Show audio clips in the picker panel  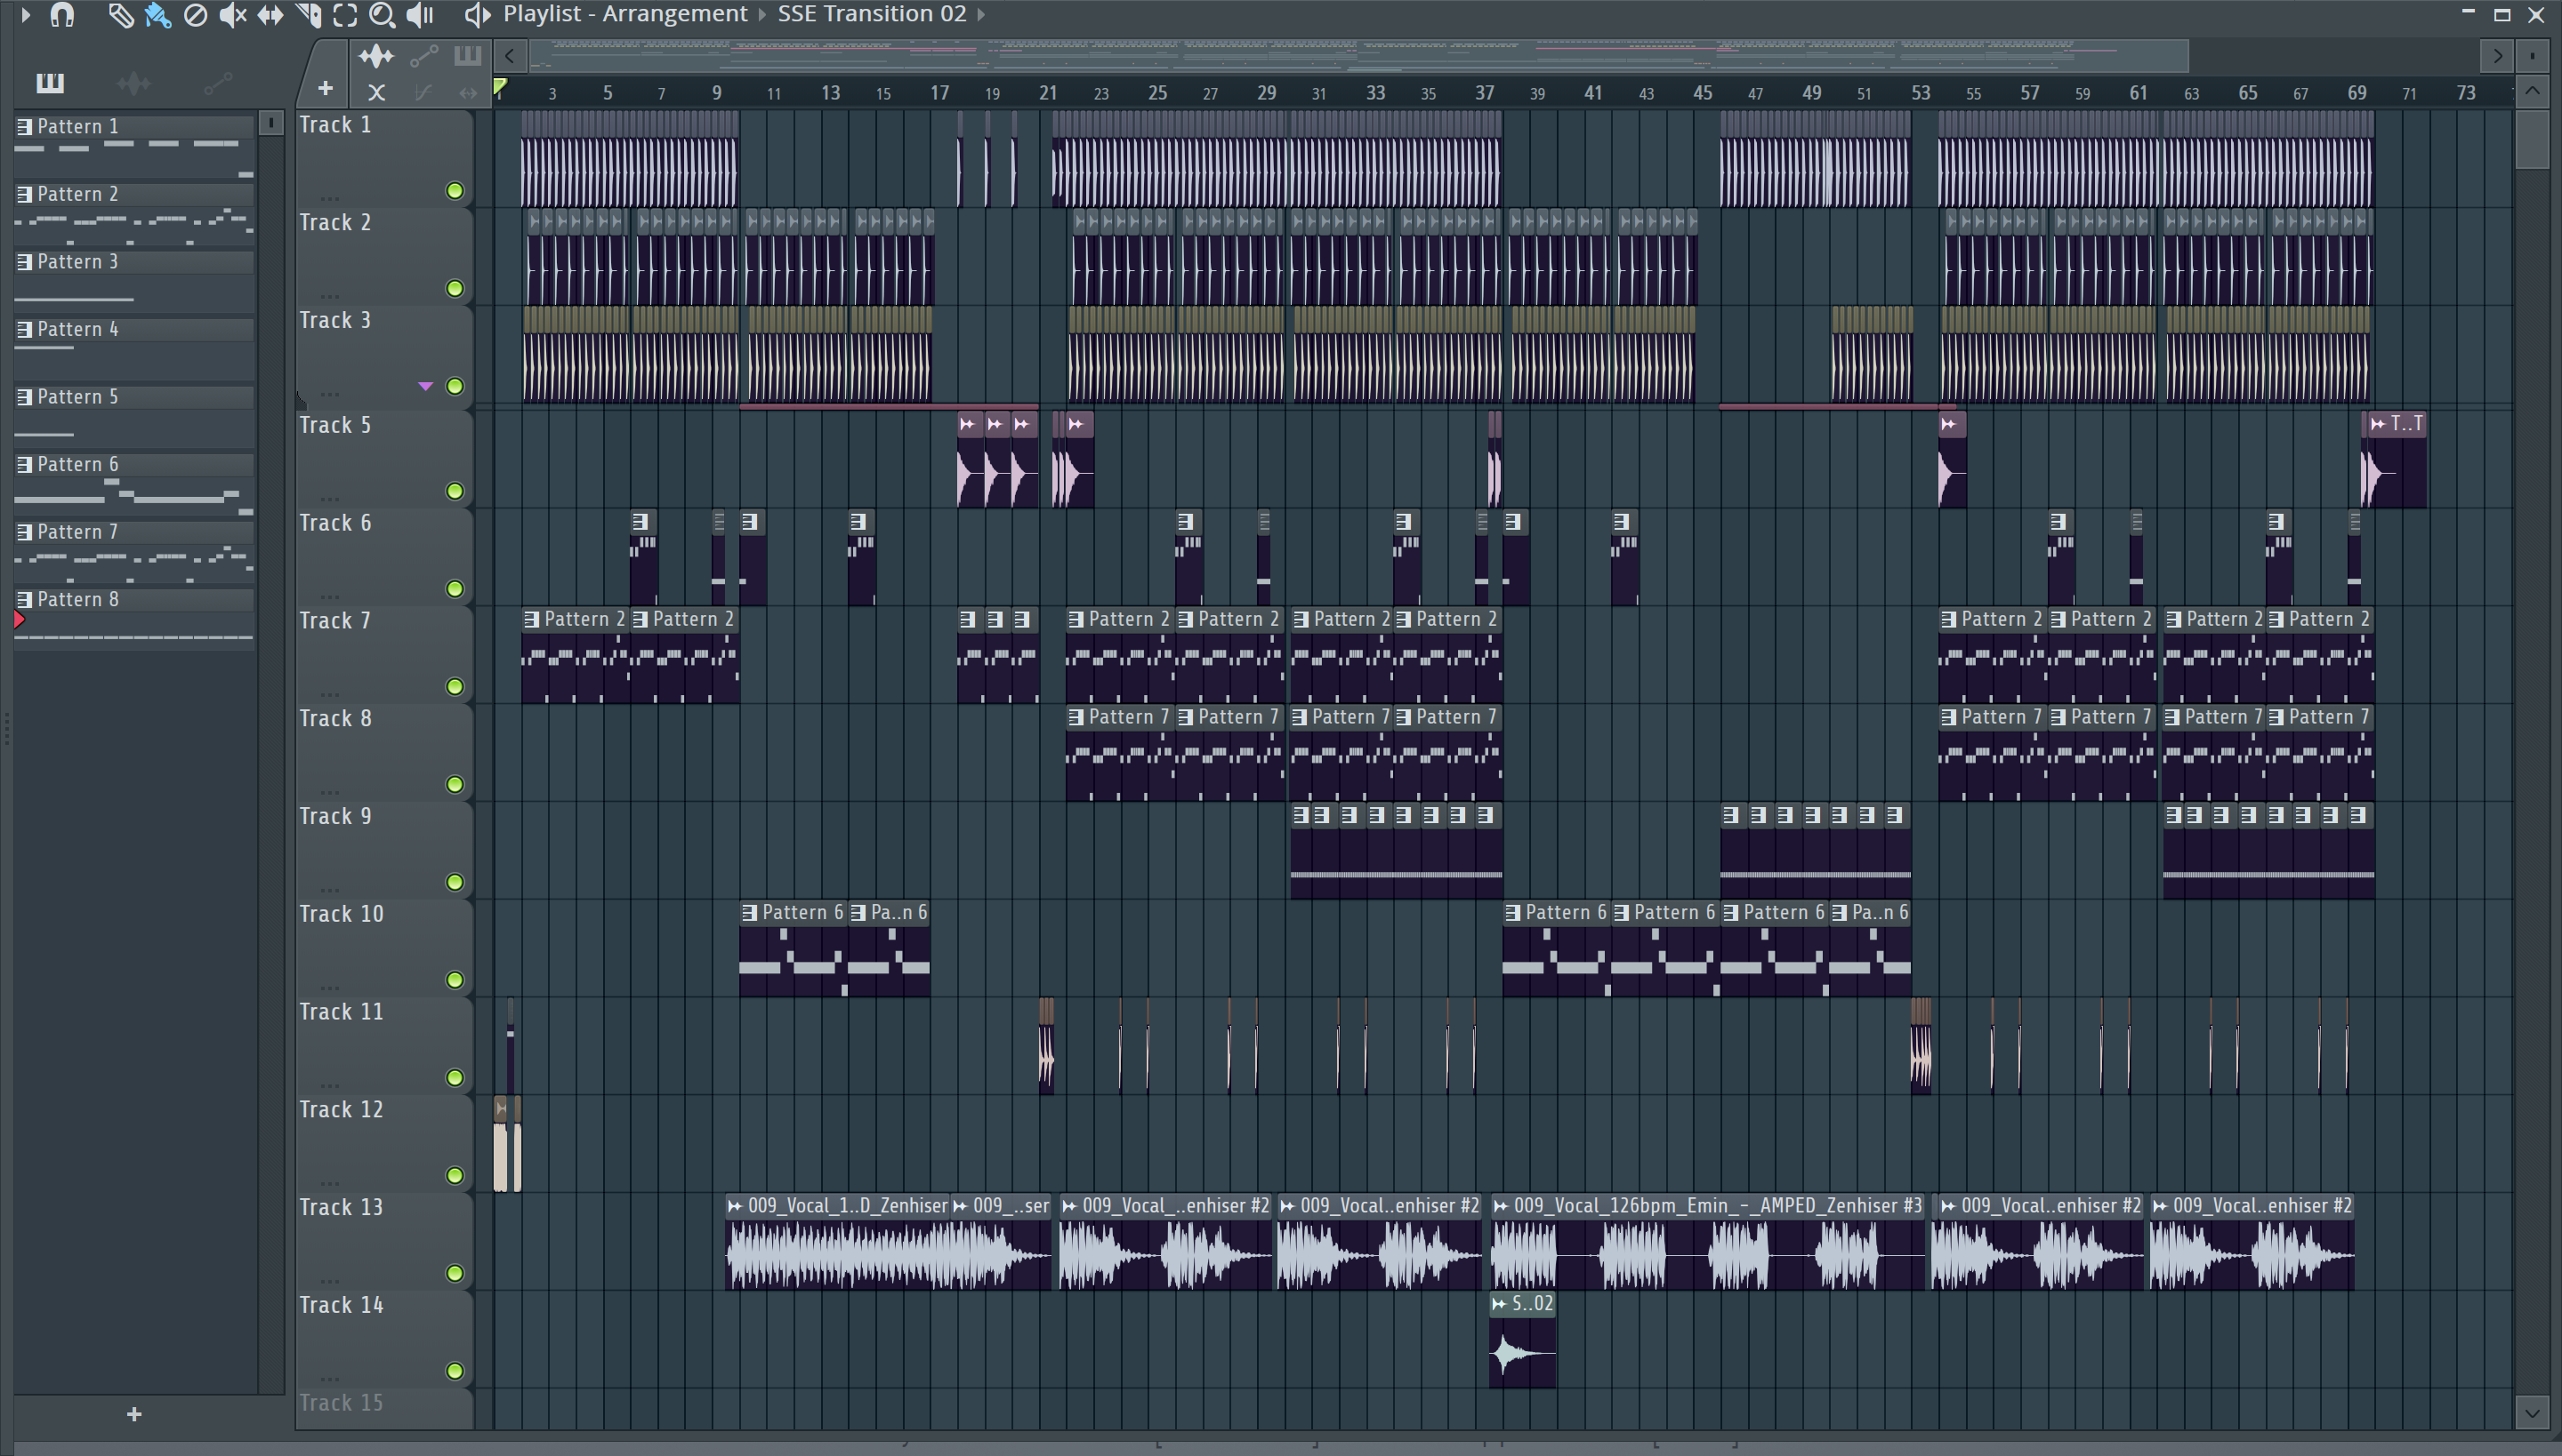(x=133, y=83)
